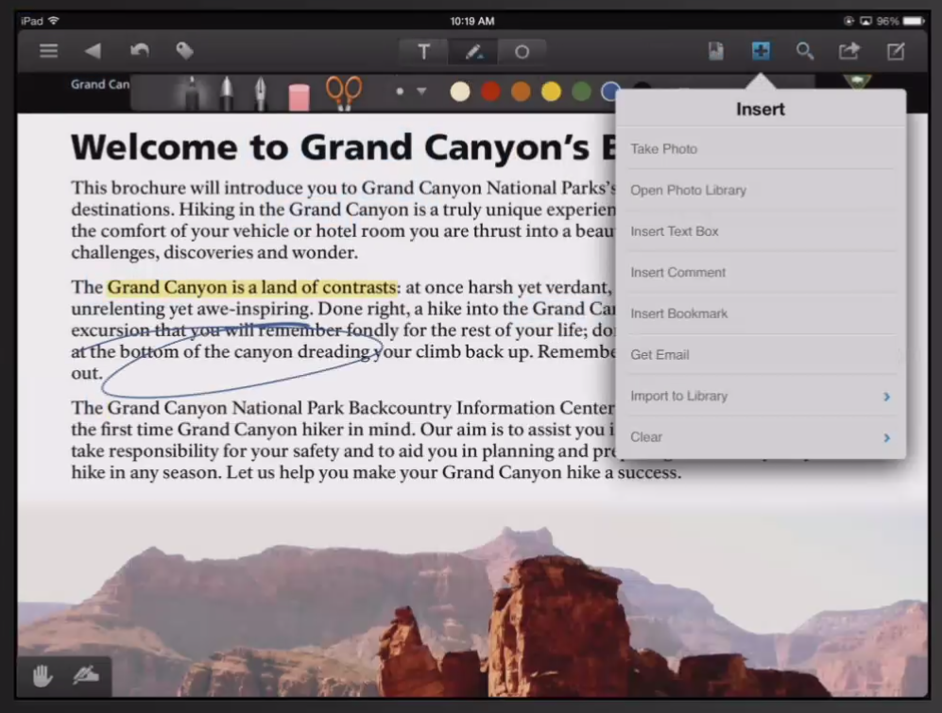The height and width of the screenshot is (713, 942).
Task: Choose the fountain pen tool
Action: pos(260,93)
